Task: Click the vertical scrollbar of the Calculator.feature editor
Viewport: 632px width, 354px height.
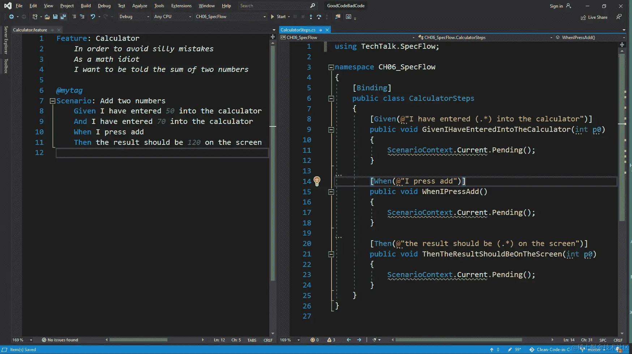Action: click(x=273, y=163)
